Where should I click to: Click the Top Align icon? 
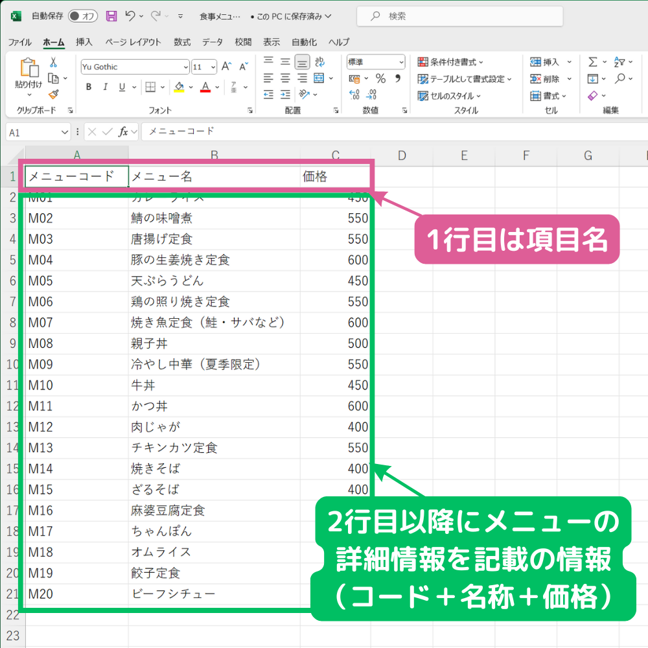coord(269,62)
